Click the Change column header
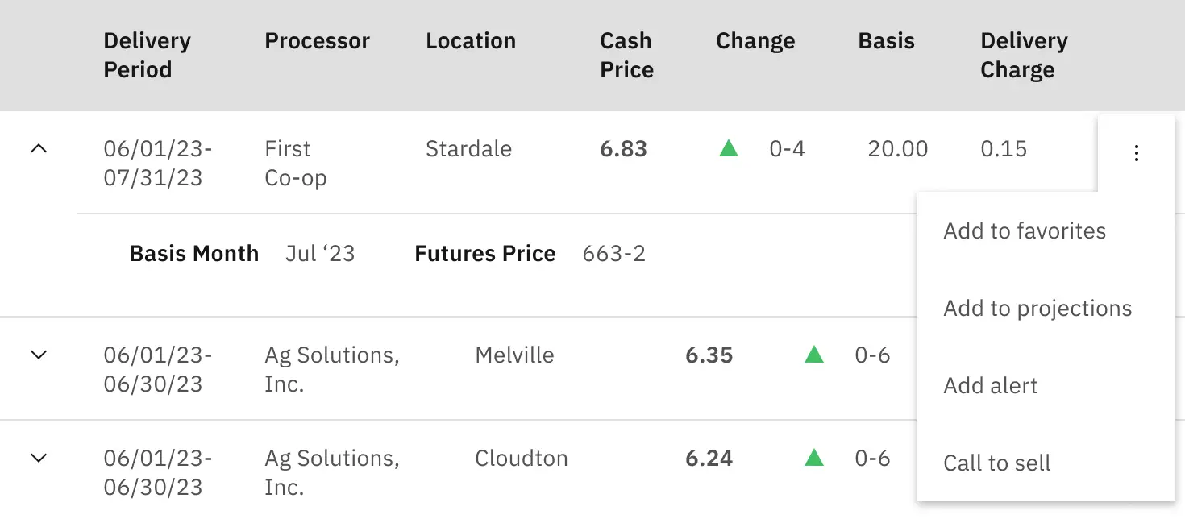The height and width of the screenshot is (523, 1185). [x=755, y=41]
